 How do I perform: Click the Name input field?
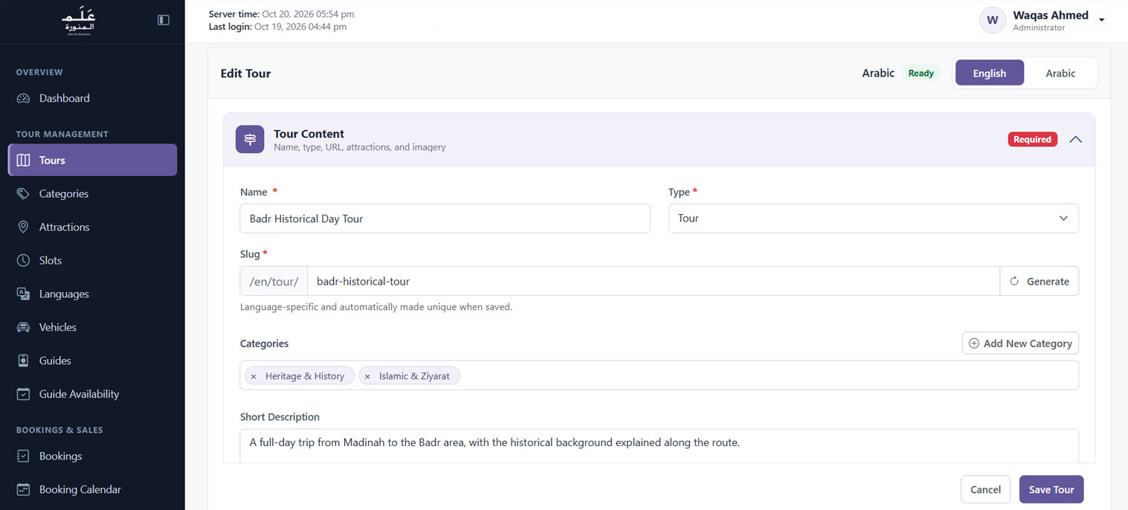coord(445,219)
